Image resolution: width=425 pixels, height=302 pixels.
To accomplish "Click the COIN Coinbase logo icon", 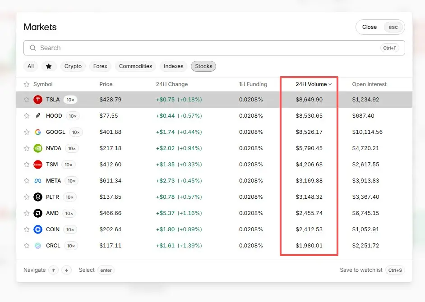I will tap(38, 229).
